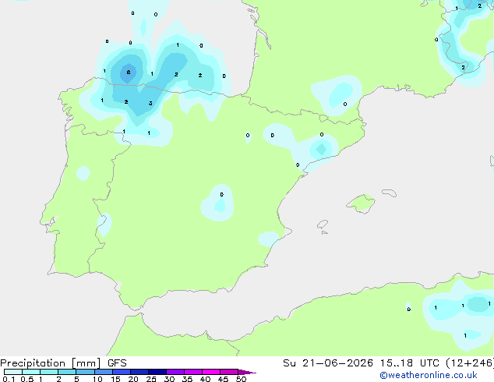Click the "50" legend scale label
Viewport: 494px width, 382px height.
[x=242, y=379]
